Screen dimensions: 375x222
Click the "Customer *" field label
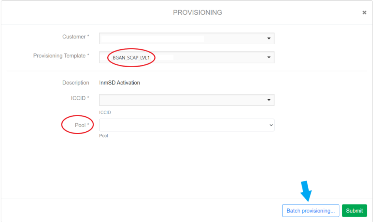pyautogui.click(x=76, y=37)
